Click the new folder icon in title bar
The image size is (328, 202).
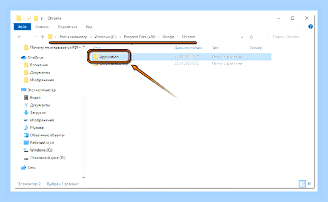click(36, 19)
